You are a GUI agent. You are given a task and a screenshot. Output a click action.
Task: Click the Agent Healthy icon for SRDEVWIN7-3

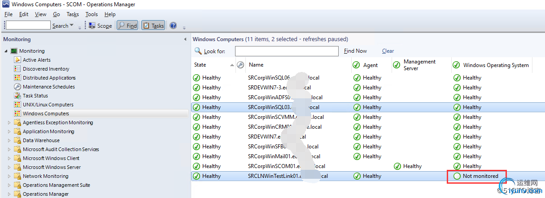tap(357, 88)
